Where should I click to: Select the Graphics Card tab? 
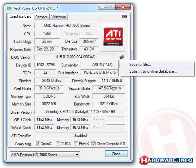pyautogui.click(x=20, y=16)
